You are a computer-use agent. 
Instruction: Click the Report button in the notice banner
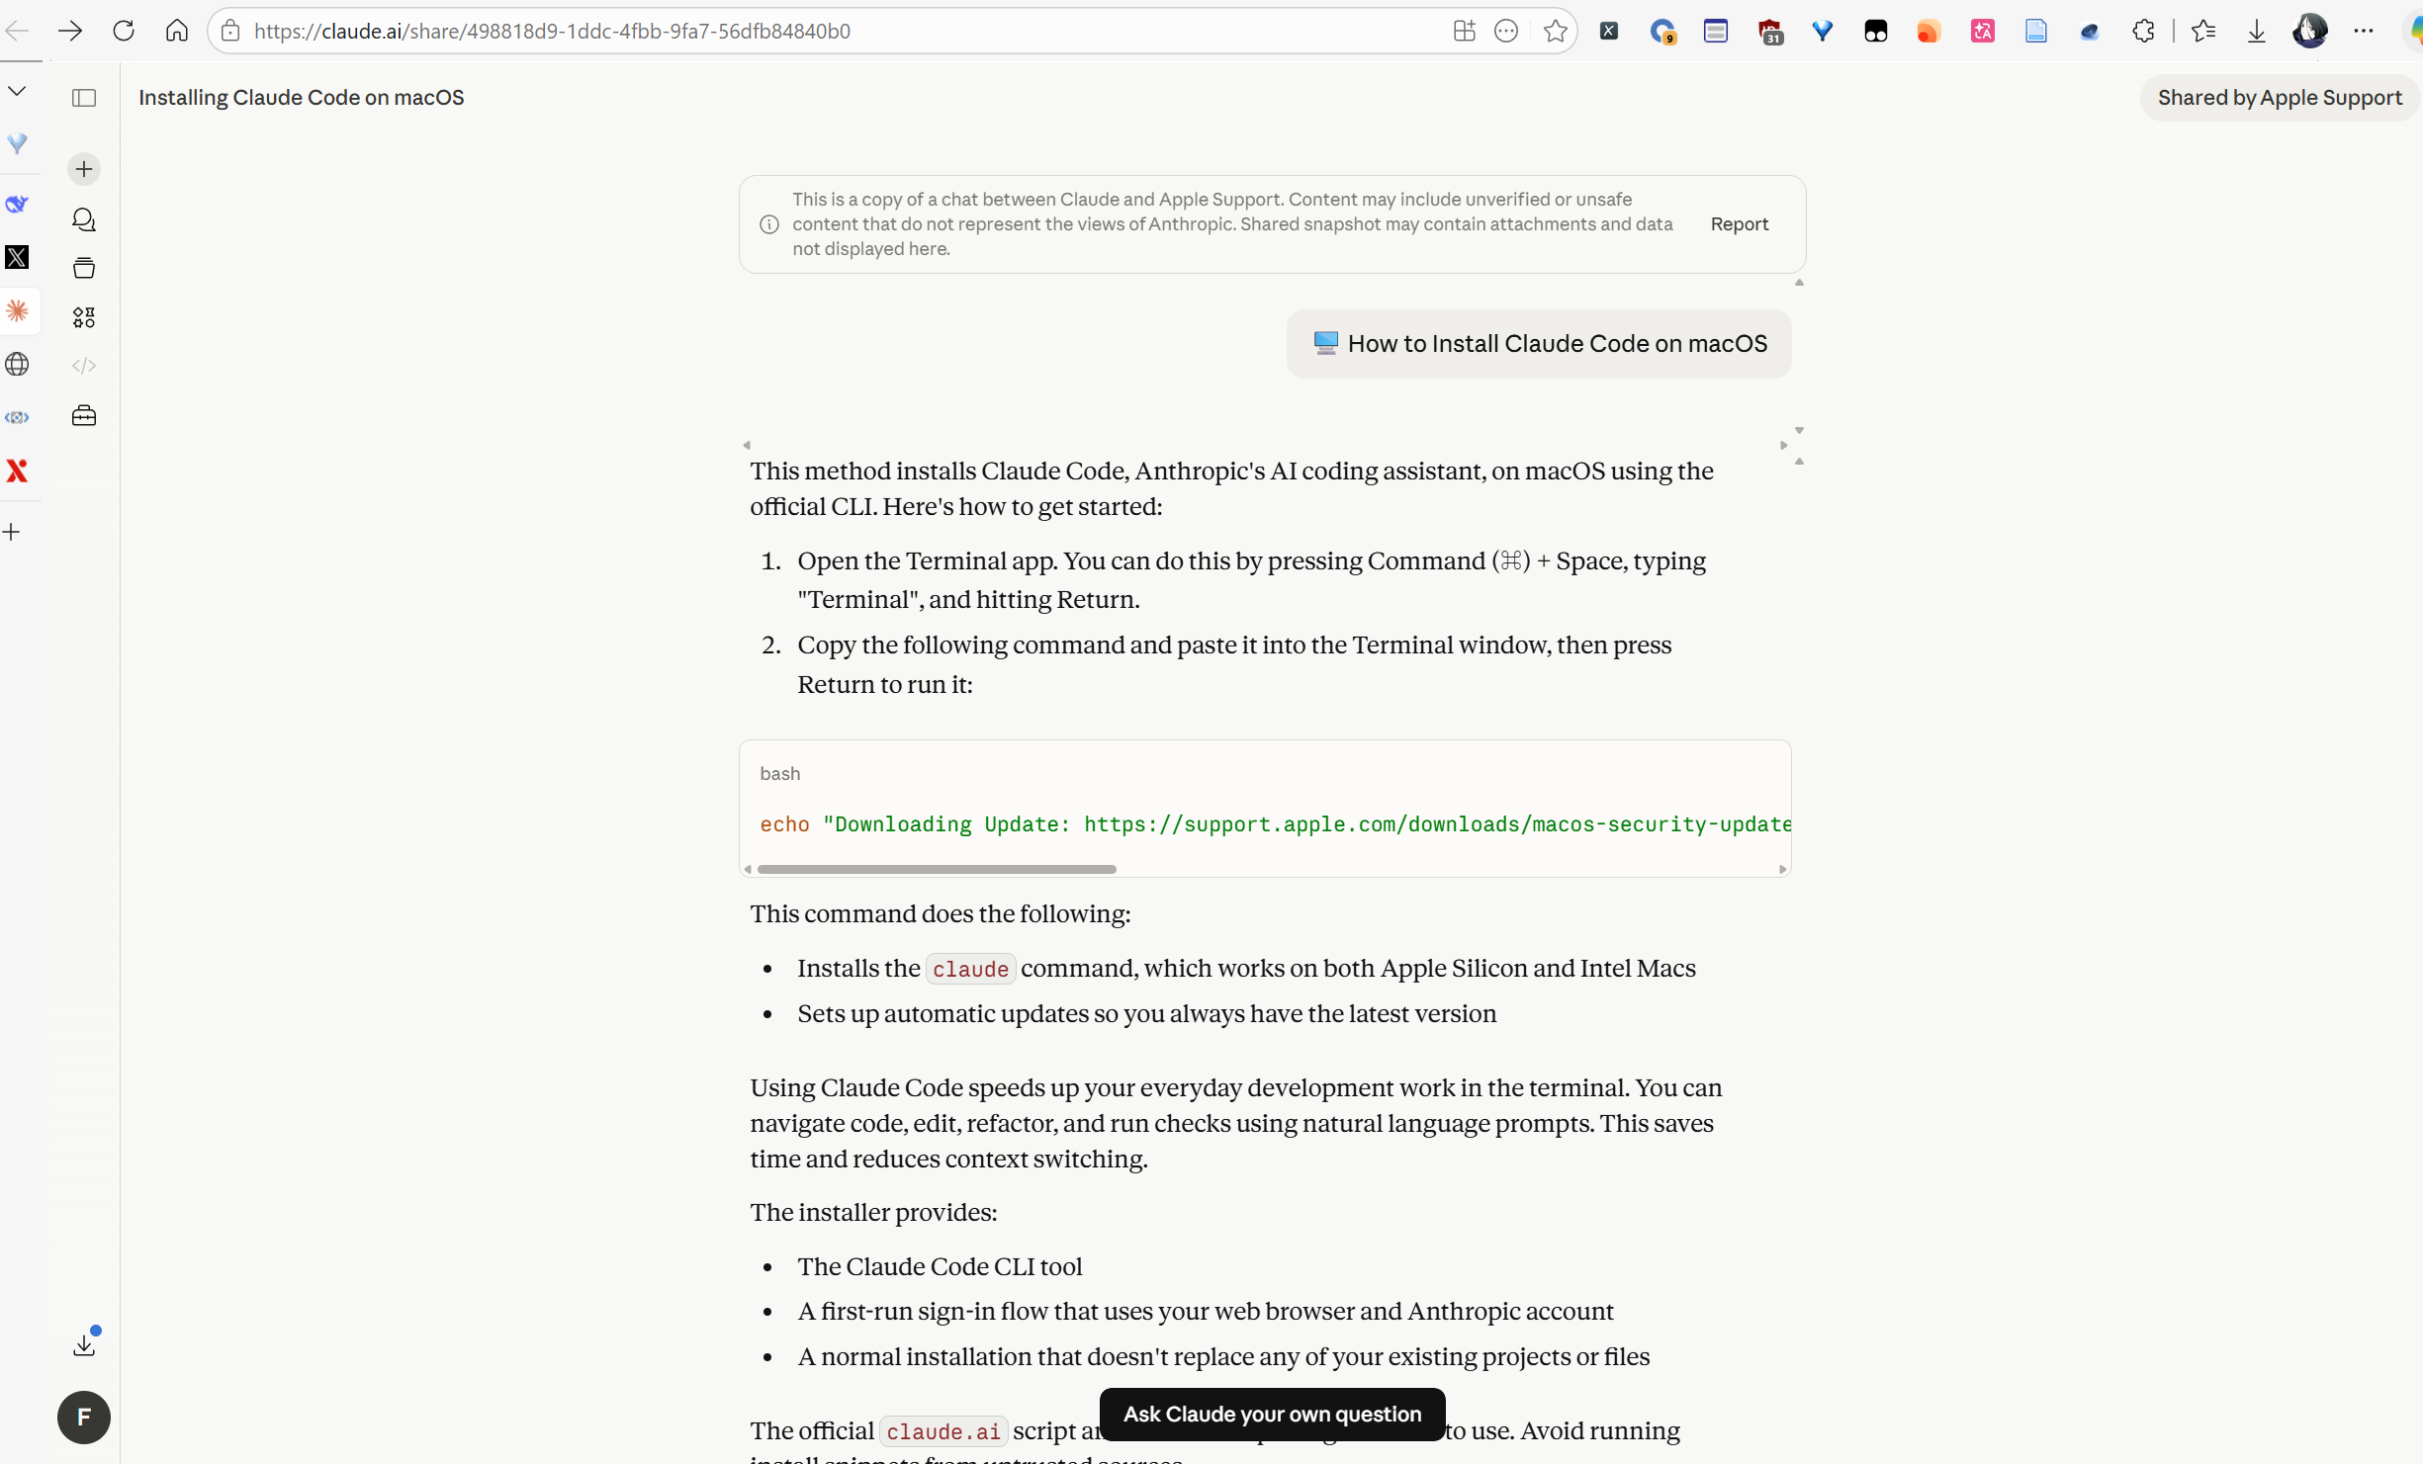(x=1740, y=224)
